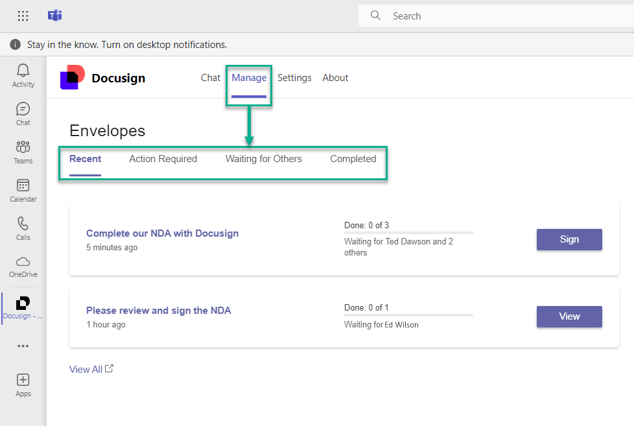Click the Microsoft Teams logo
634x426 pixels.
[55, 16]
